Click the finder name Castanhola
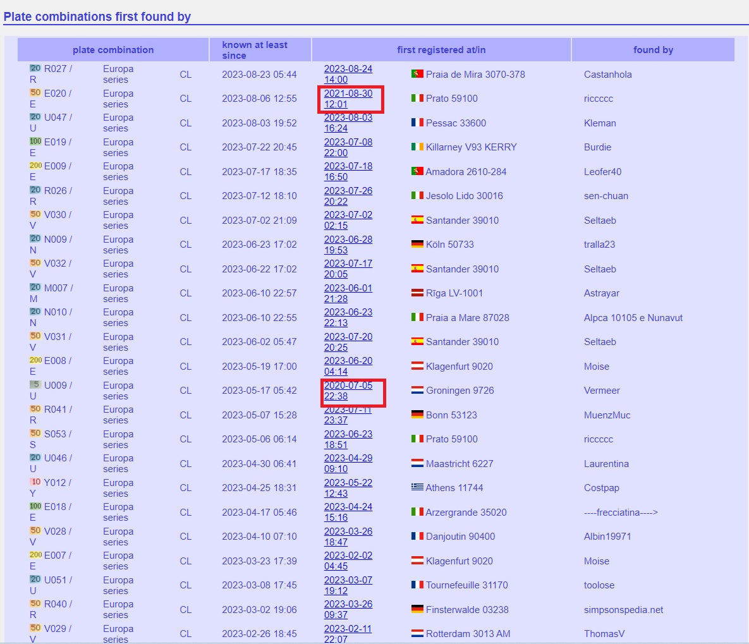The image size is (749, 644). click(x=607, y=74)
